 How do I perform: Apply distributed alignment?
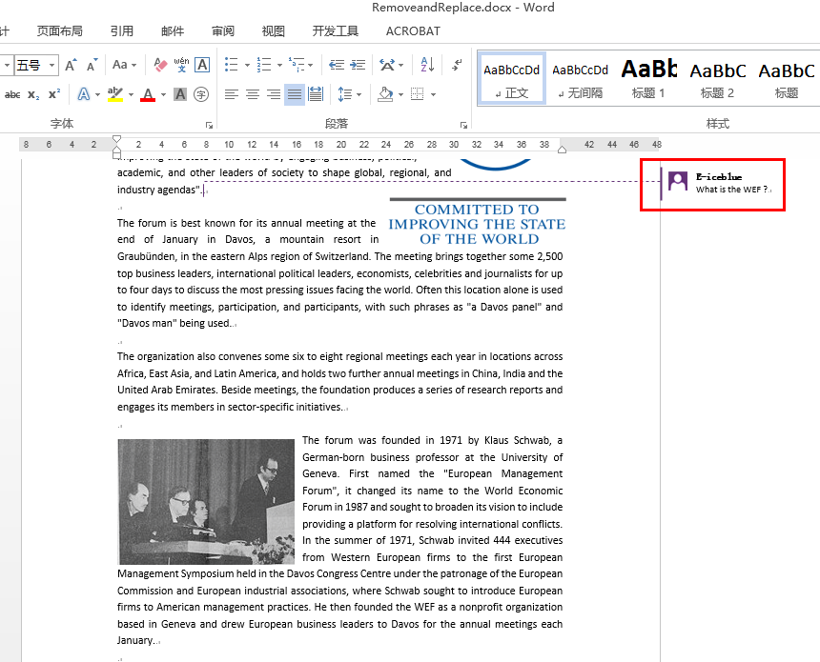pyautogui.click(x=316, y=94)
